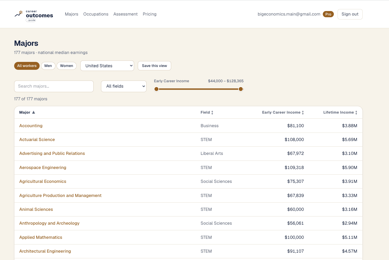Sort by Major column arrow
This screenshot has height=260, width=389.
point(34,112)
